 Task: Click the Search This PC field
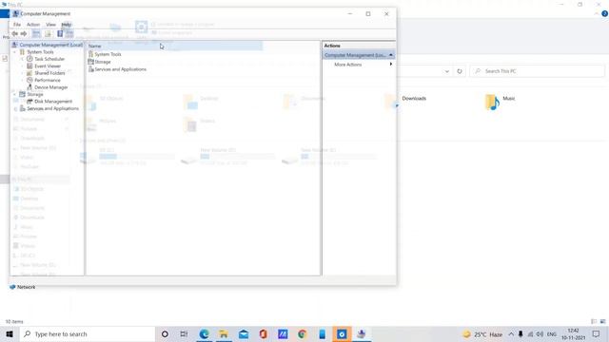(537, 71)
